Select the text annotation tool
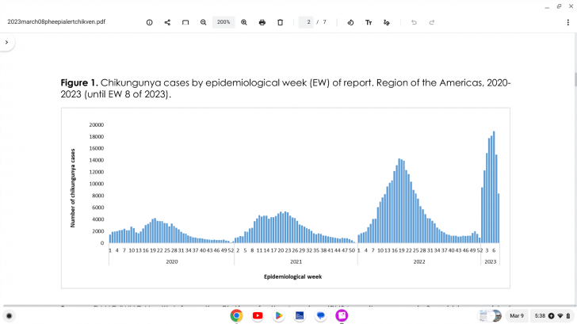 click(x=369, y=22)
